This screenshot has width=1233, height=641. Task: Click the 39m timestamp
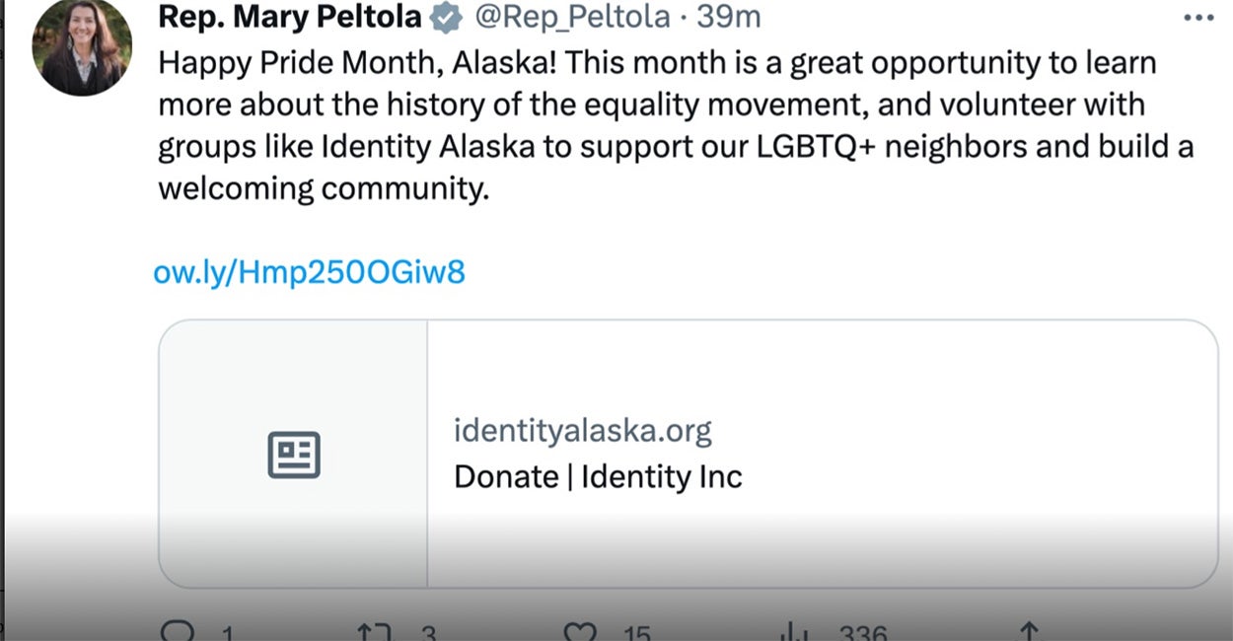(x=729, y=17)
